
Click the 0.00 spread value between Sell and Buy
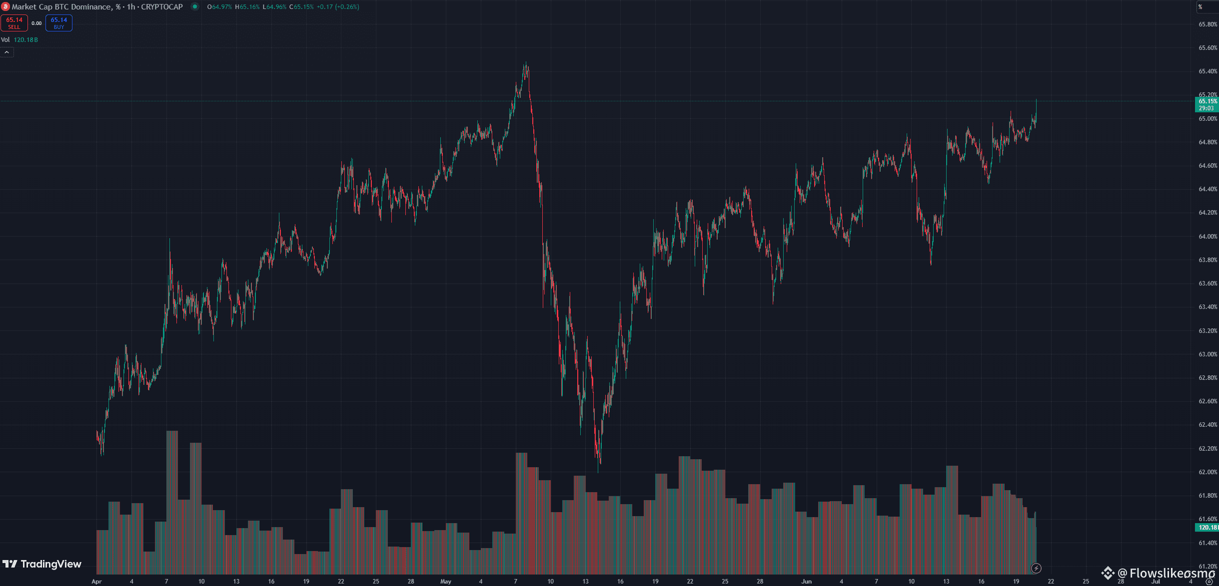point(36,23)
